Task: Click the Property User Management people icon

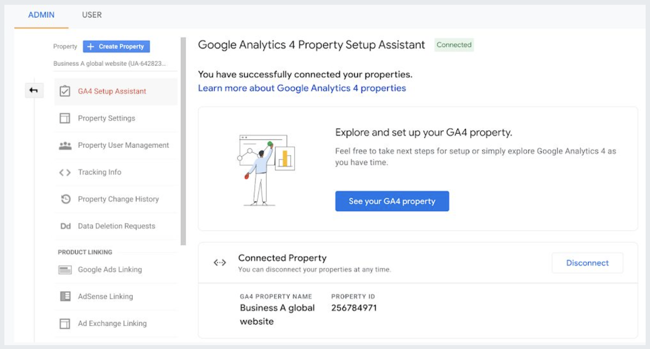Action: coord(65,146)
